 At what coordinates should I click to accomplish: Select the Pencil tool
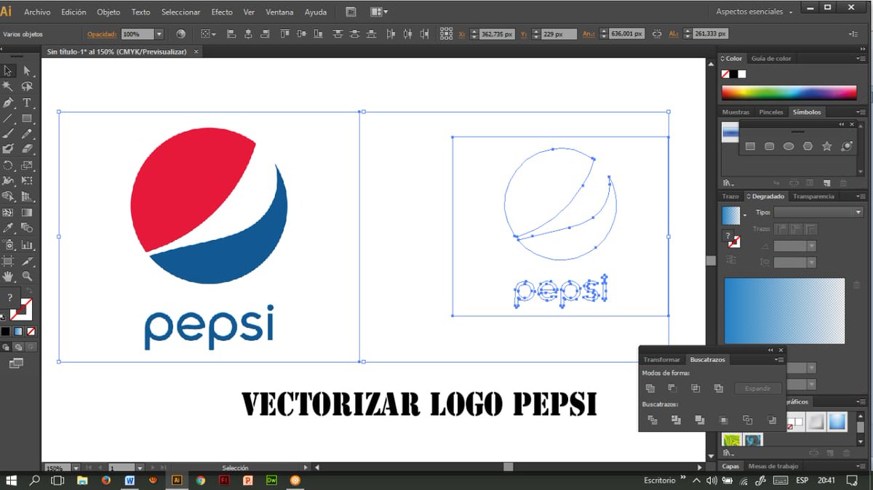pos(27,134)
